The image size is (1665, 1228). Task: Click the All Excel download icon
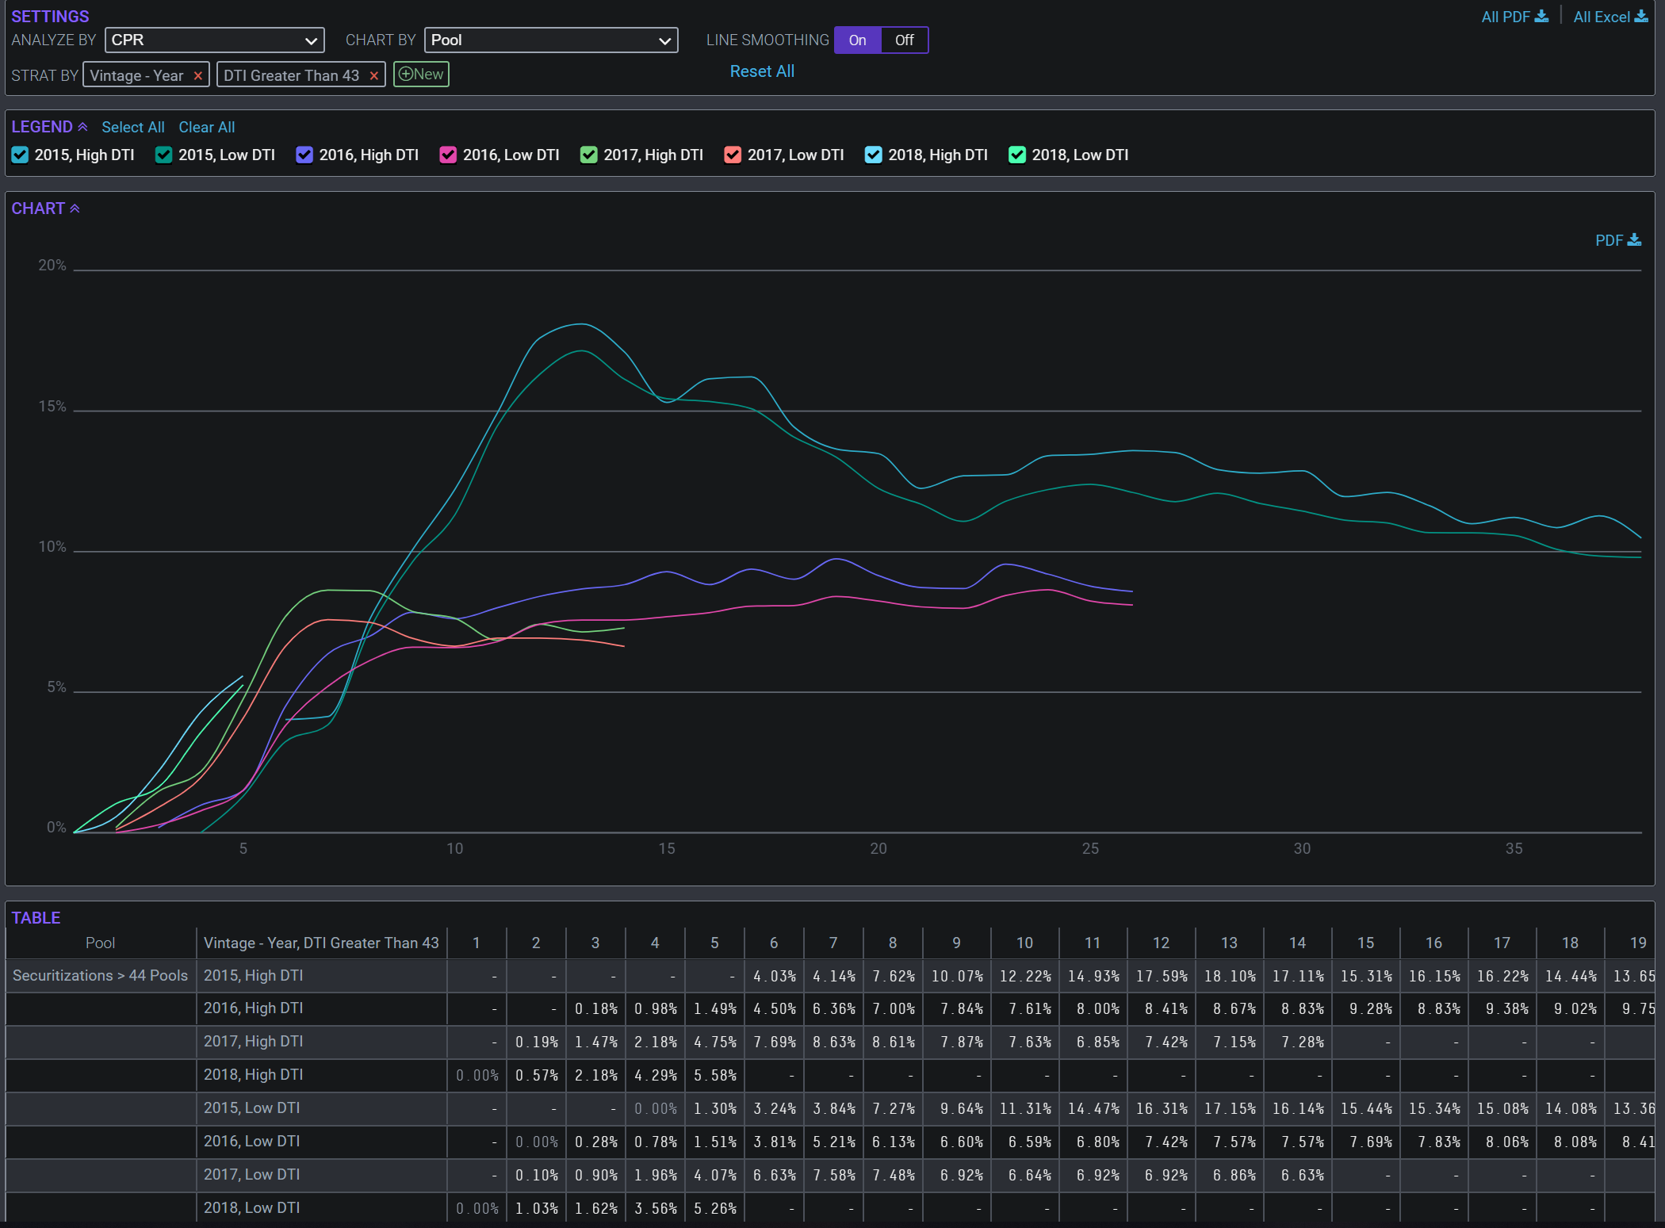point(1641,17)
